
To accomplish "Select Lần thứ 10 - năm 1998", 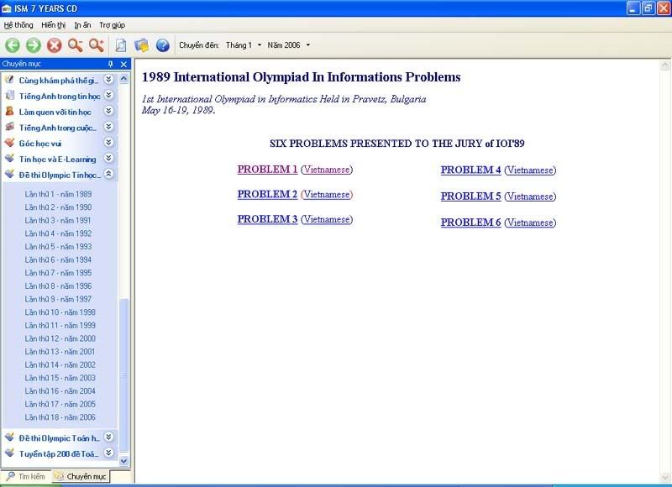I will tap(60, 312).
